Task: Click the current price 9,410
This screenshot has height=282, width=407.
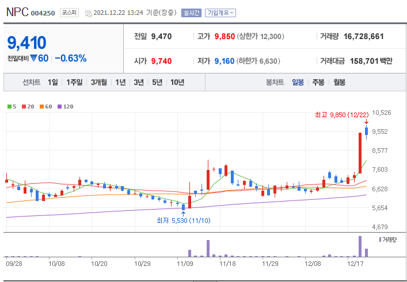Action: coord(26,43)
